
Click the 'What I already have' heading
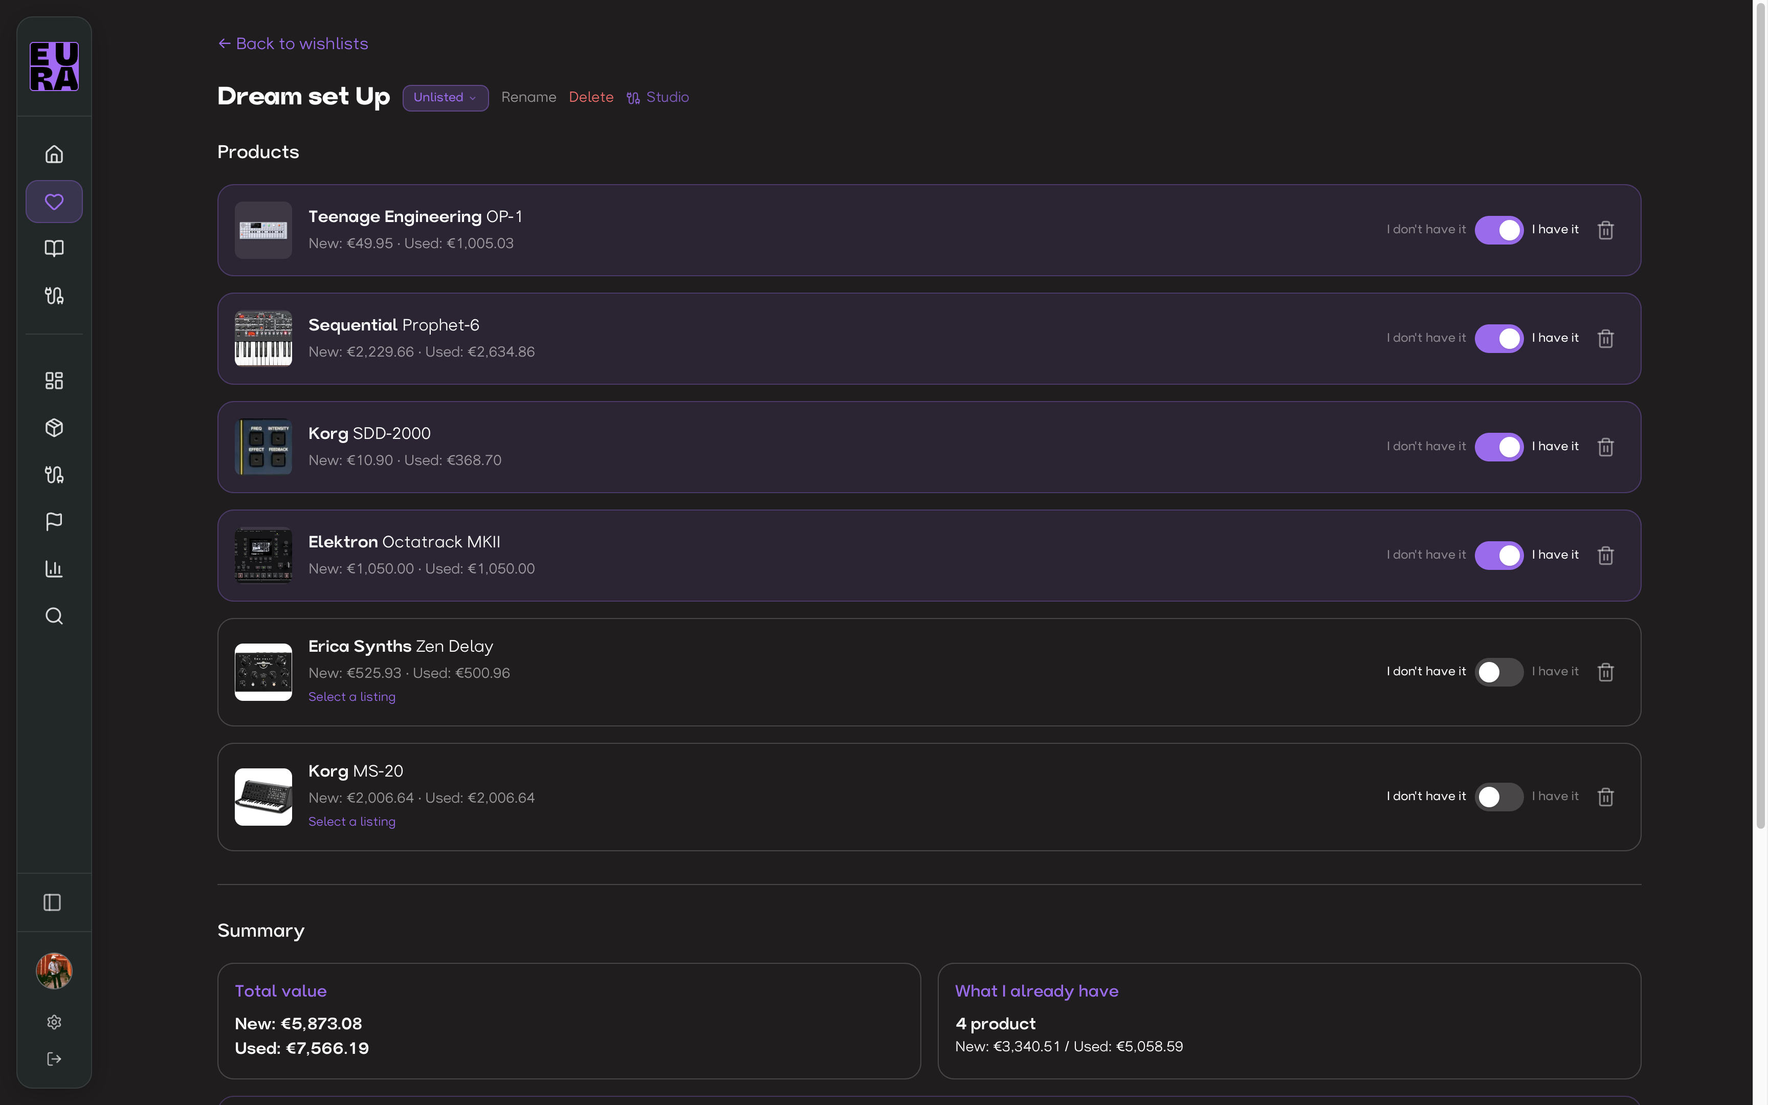(1036, 991)
